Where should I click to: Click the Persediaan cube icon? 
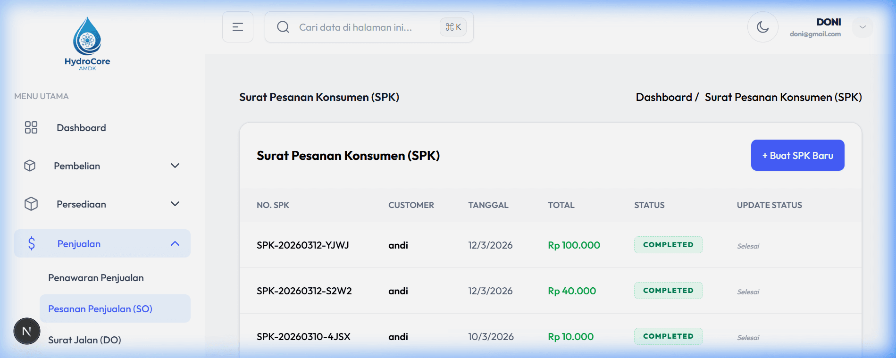[31, 204]
